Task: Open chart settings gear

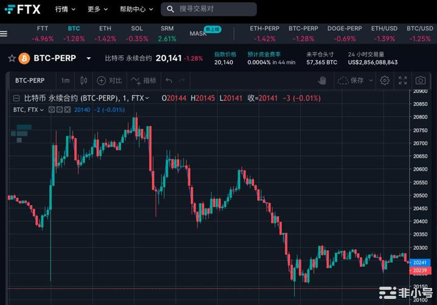Action: point(385,80)
